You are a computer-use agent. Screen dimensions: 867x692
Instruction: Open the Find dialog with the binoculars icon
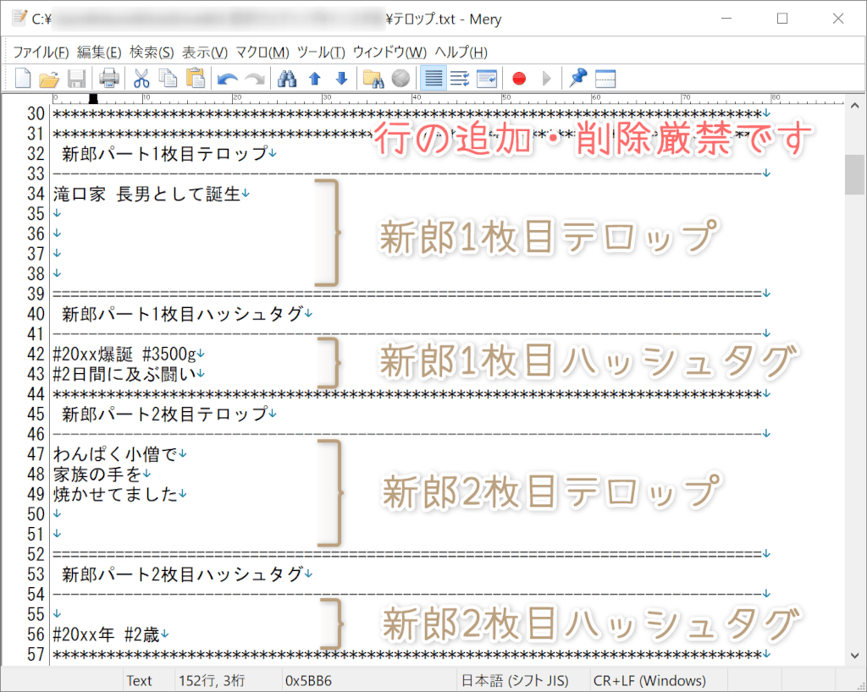click(x=286, y=78)
